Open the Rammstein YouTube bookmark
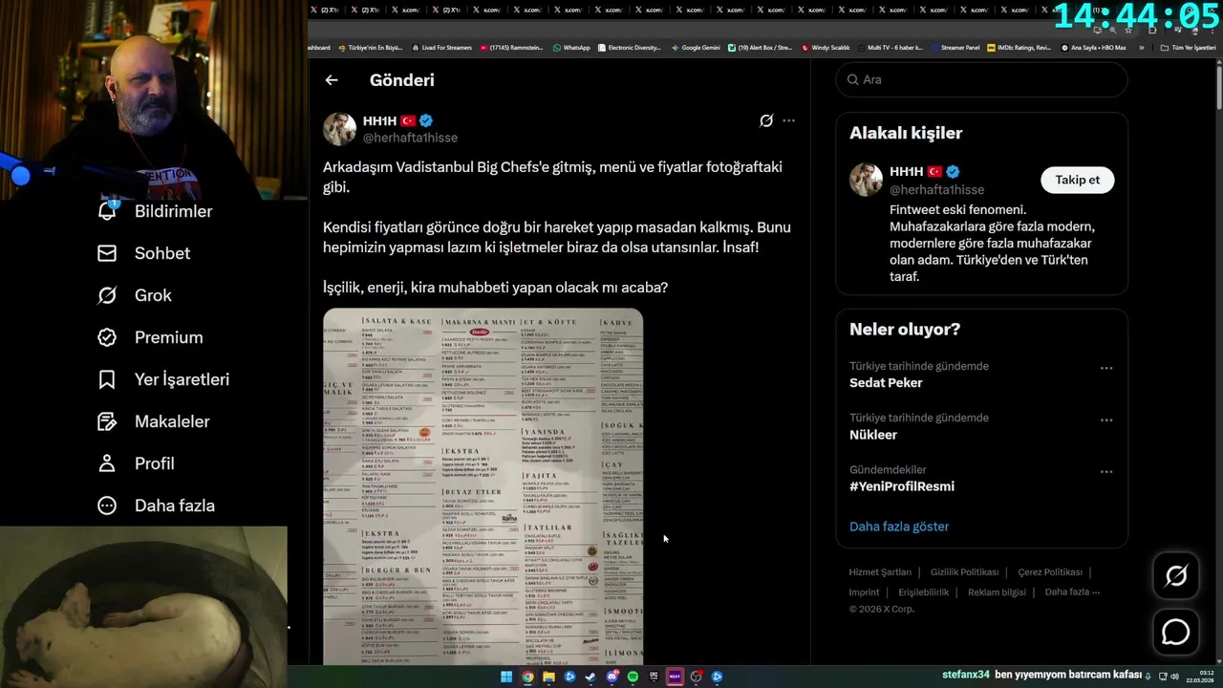This screenshot has height=688, width=1223. (x=511, y=47)
